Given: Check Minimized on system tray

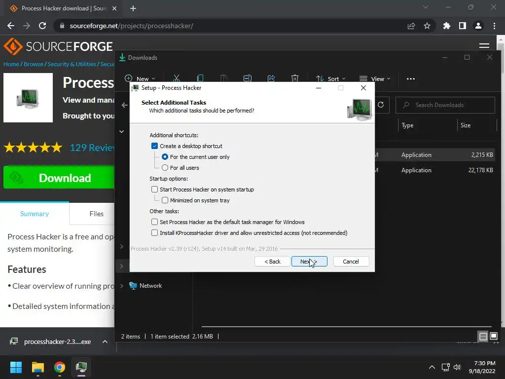Looking at the screenshot, I should tap(165, 200).
